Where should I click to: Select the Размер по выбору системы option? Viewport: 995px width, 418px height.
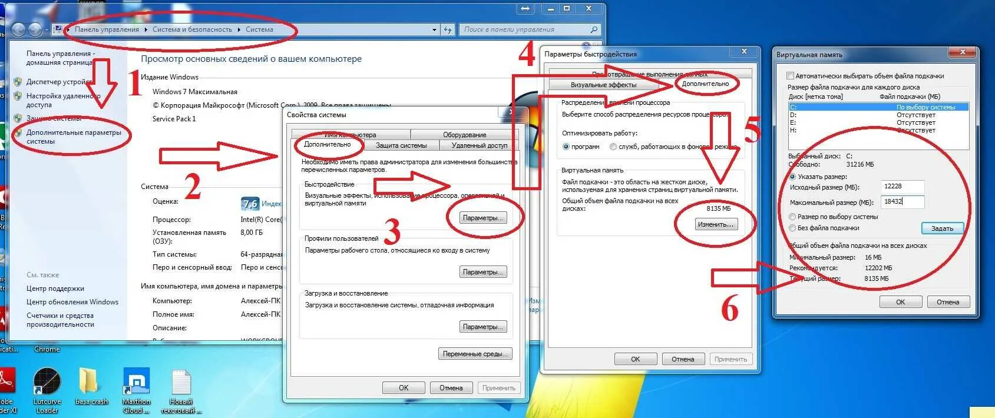click(x=792, y=217)
